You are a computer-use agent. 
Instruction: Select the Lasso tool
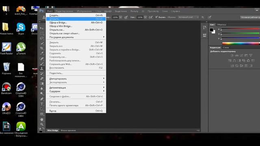[41, 38]
